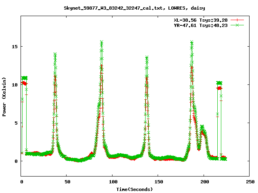Click the Time(Seconds) x-axis label
This screenshot has width=258, height=193.
tap(135, 189)
